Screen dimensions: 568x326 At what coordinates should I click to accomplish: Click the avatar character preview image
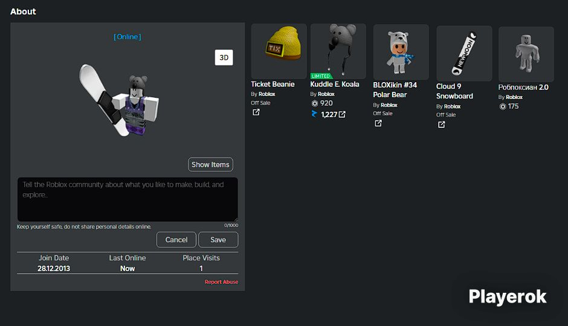(119, 101)
